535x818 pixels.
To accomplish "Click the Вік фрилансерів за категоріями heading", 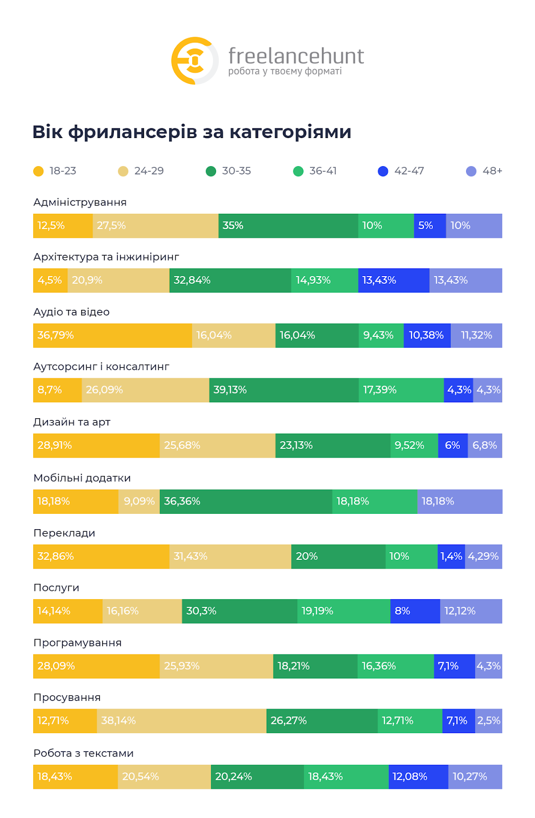I will (x=192, y=132).
